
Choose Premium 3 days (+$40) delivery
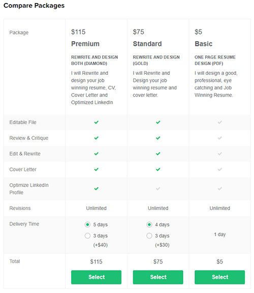click(87, 236)
